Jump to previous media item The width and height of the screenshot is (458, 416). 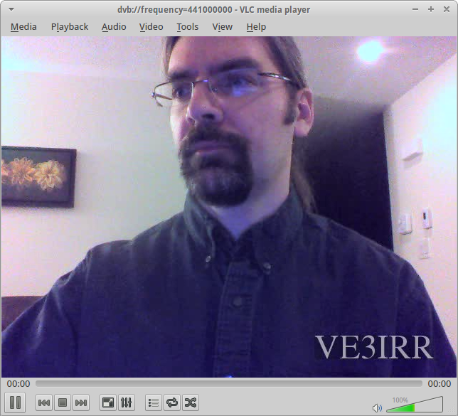click(44, 402)
